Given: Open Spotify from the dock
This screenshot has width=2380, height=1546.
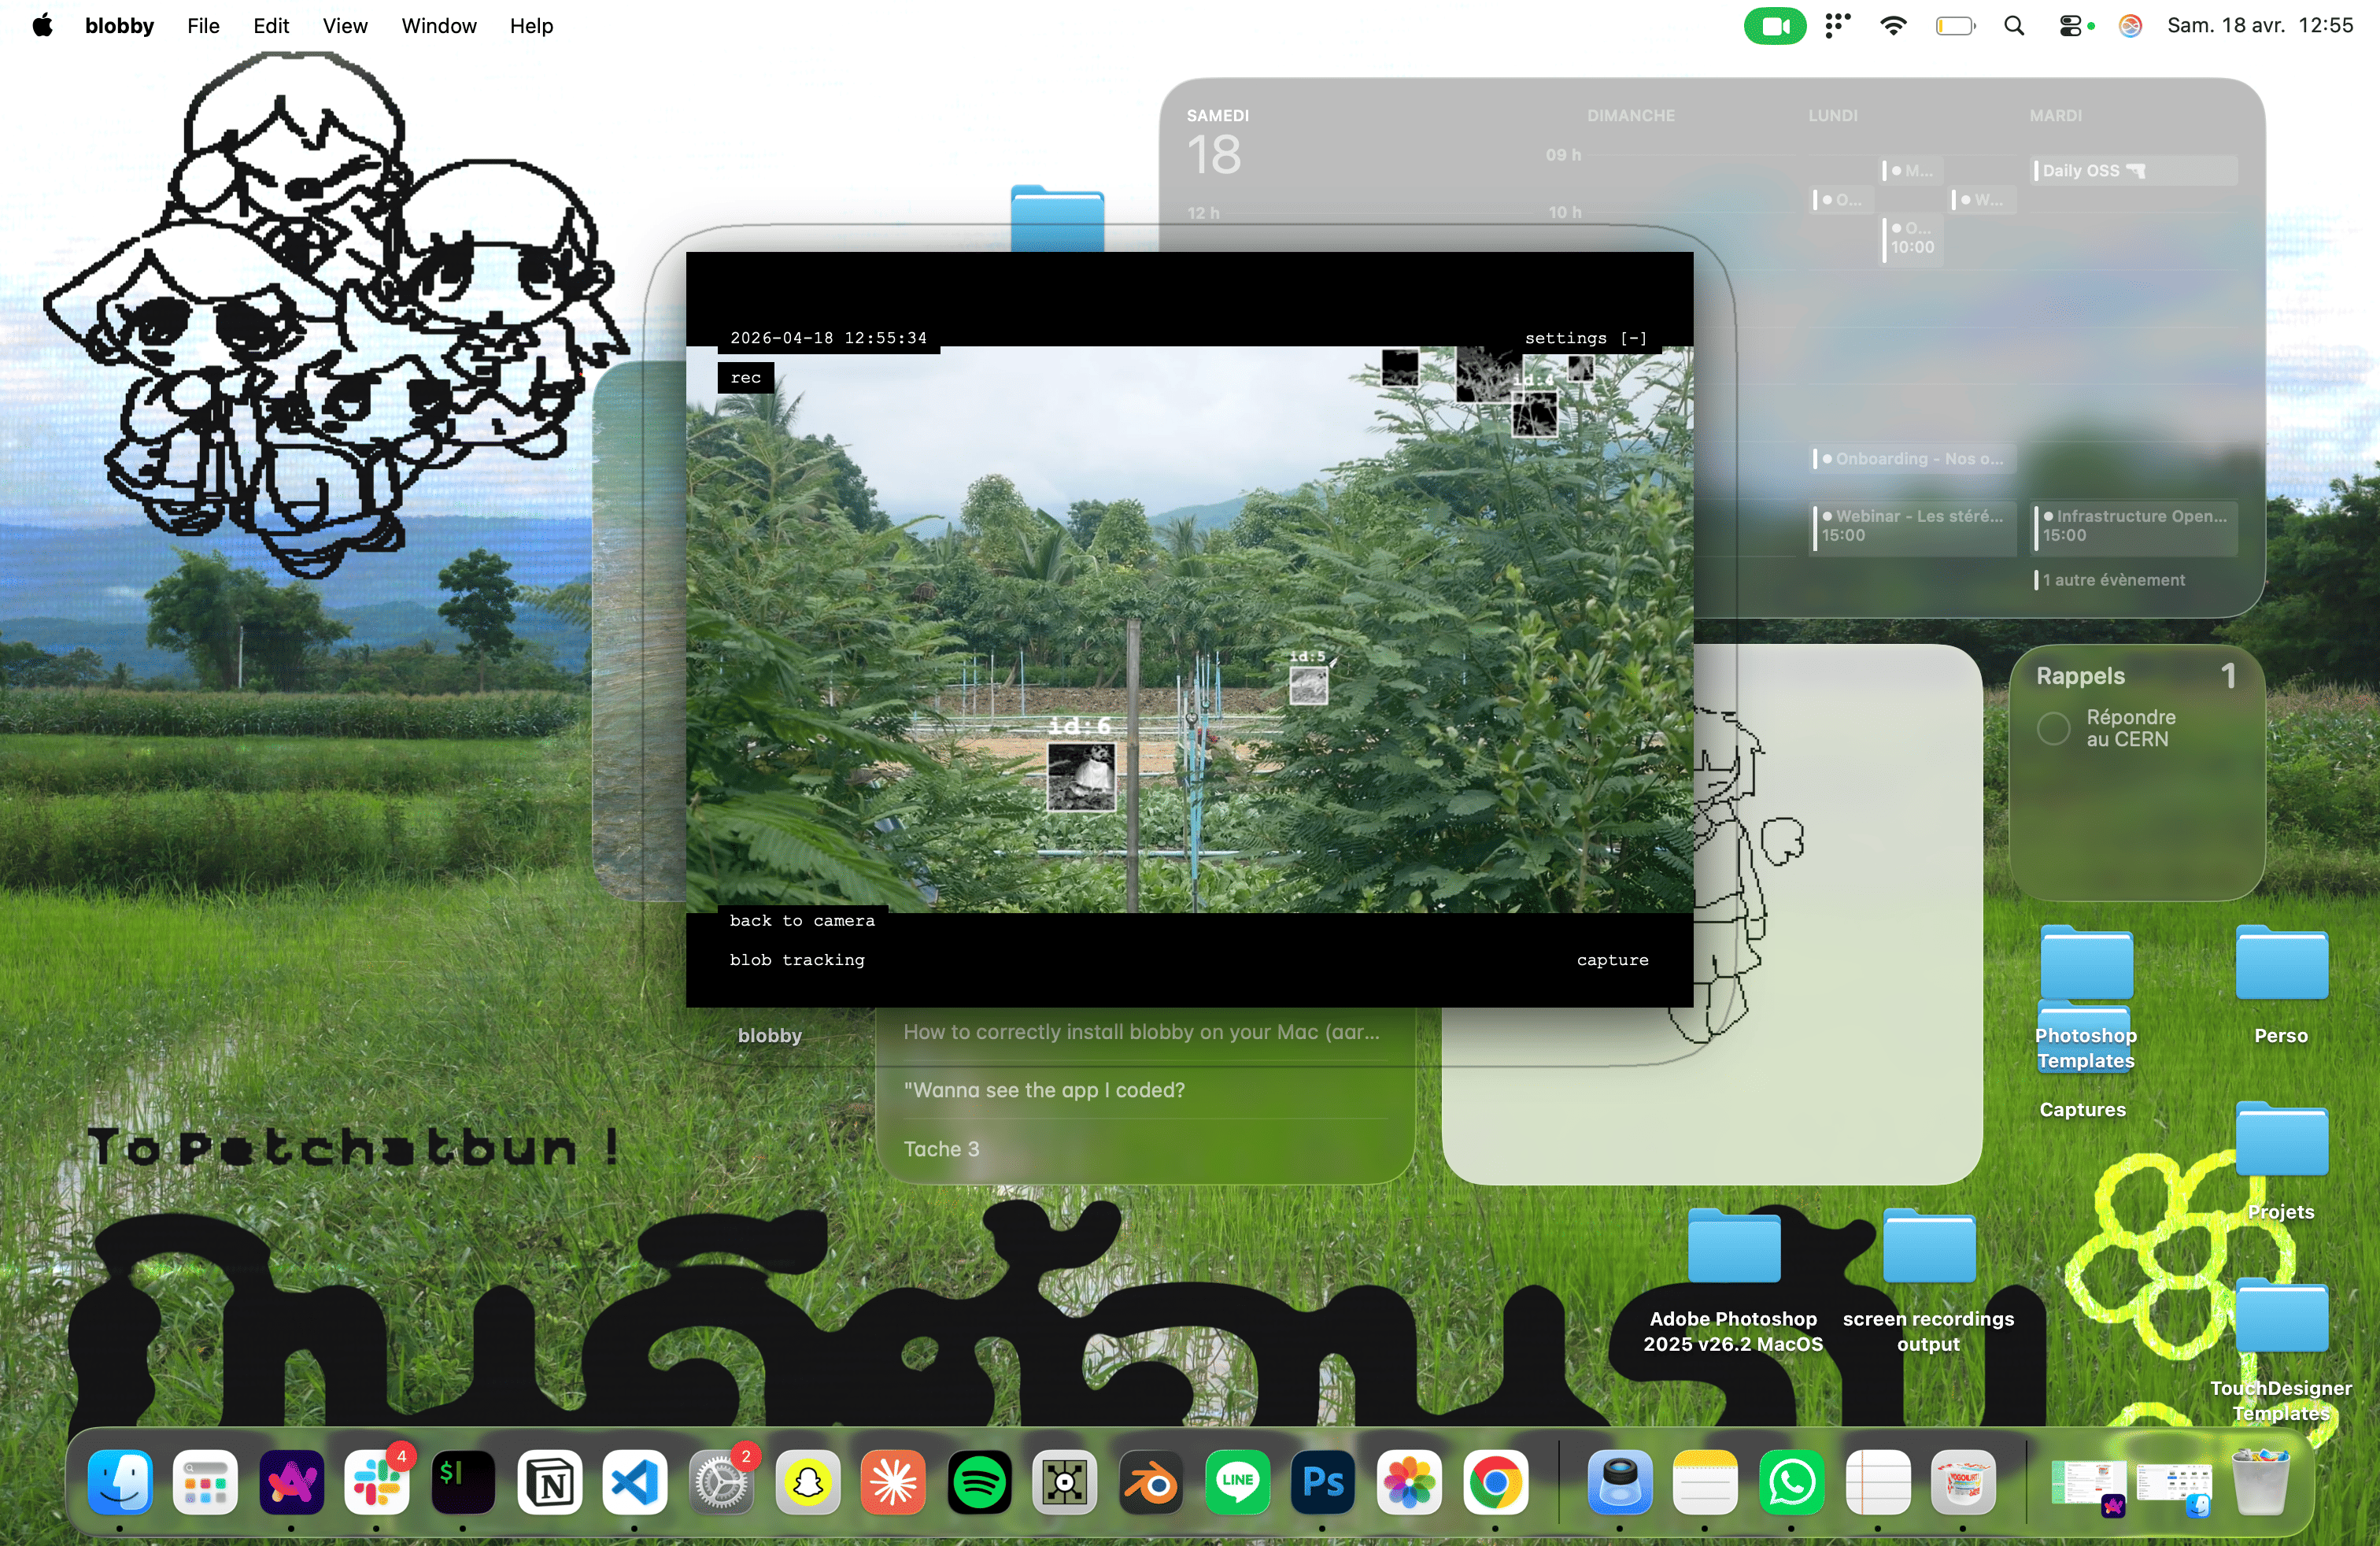Looking at the screenshot, I should point(979,1483).
